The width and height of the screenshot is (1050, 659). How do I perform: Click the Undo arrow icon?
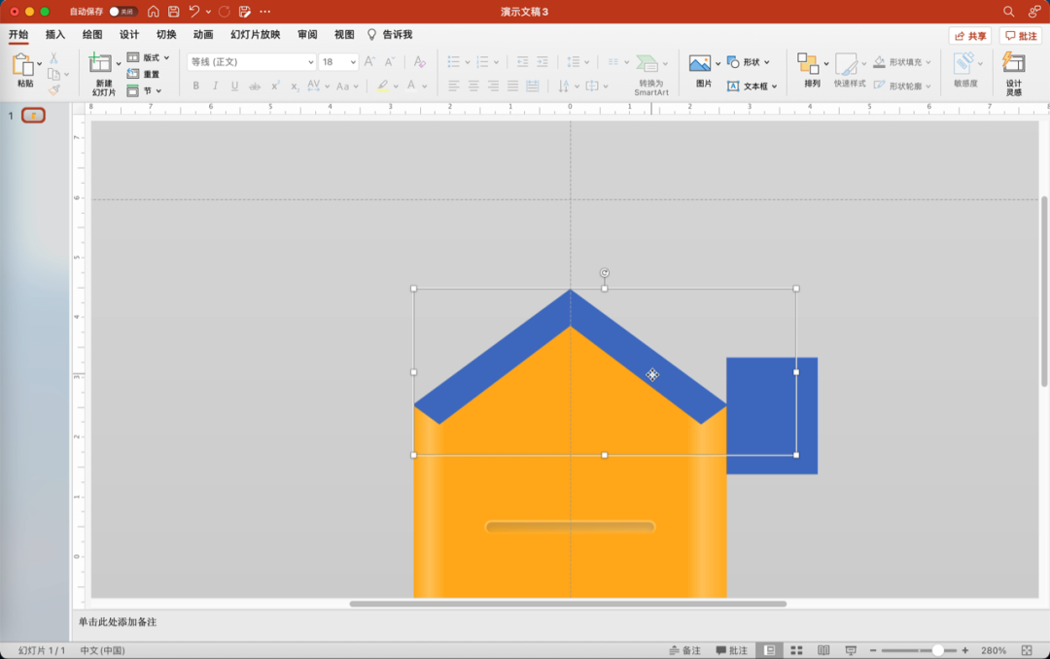pyautogui.click(x=194, y=12)
